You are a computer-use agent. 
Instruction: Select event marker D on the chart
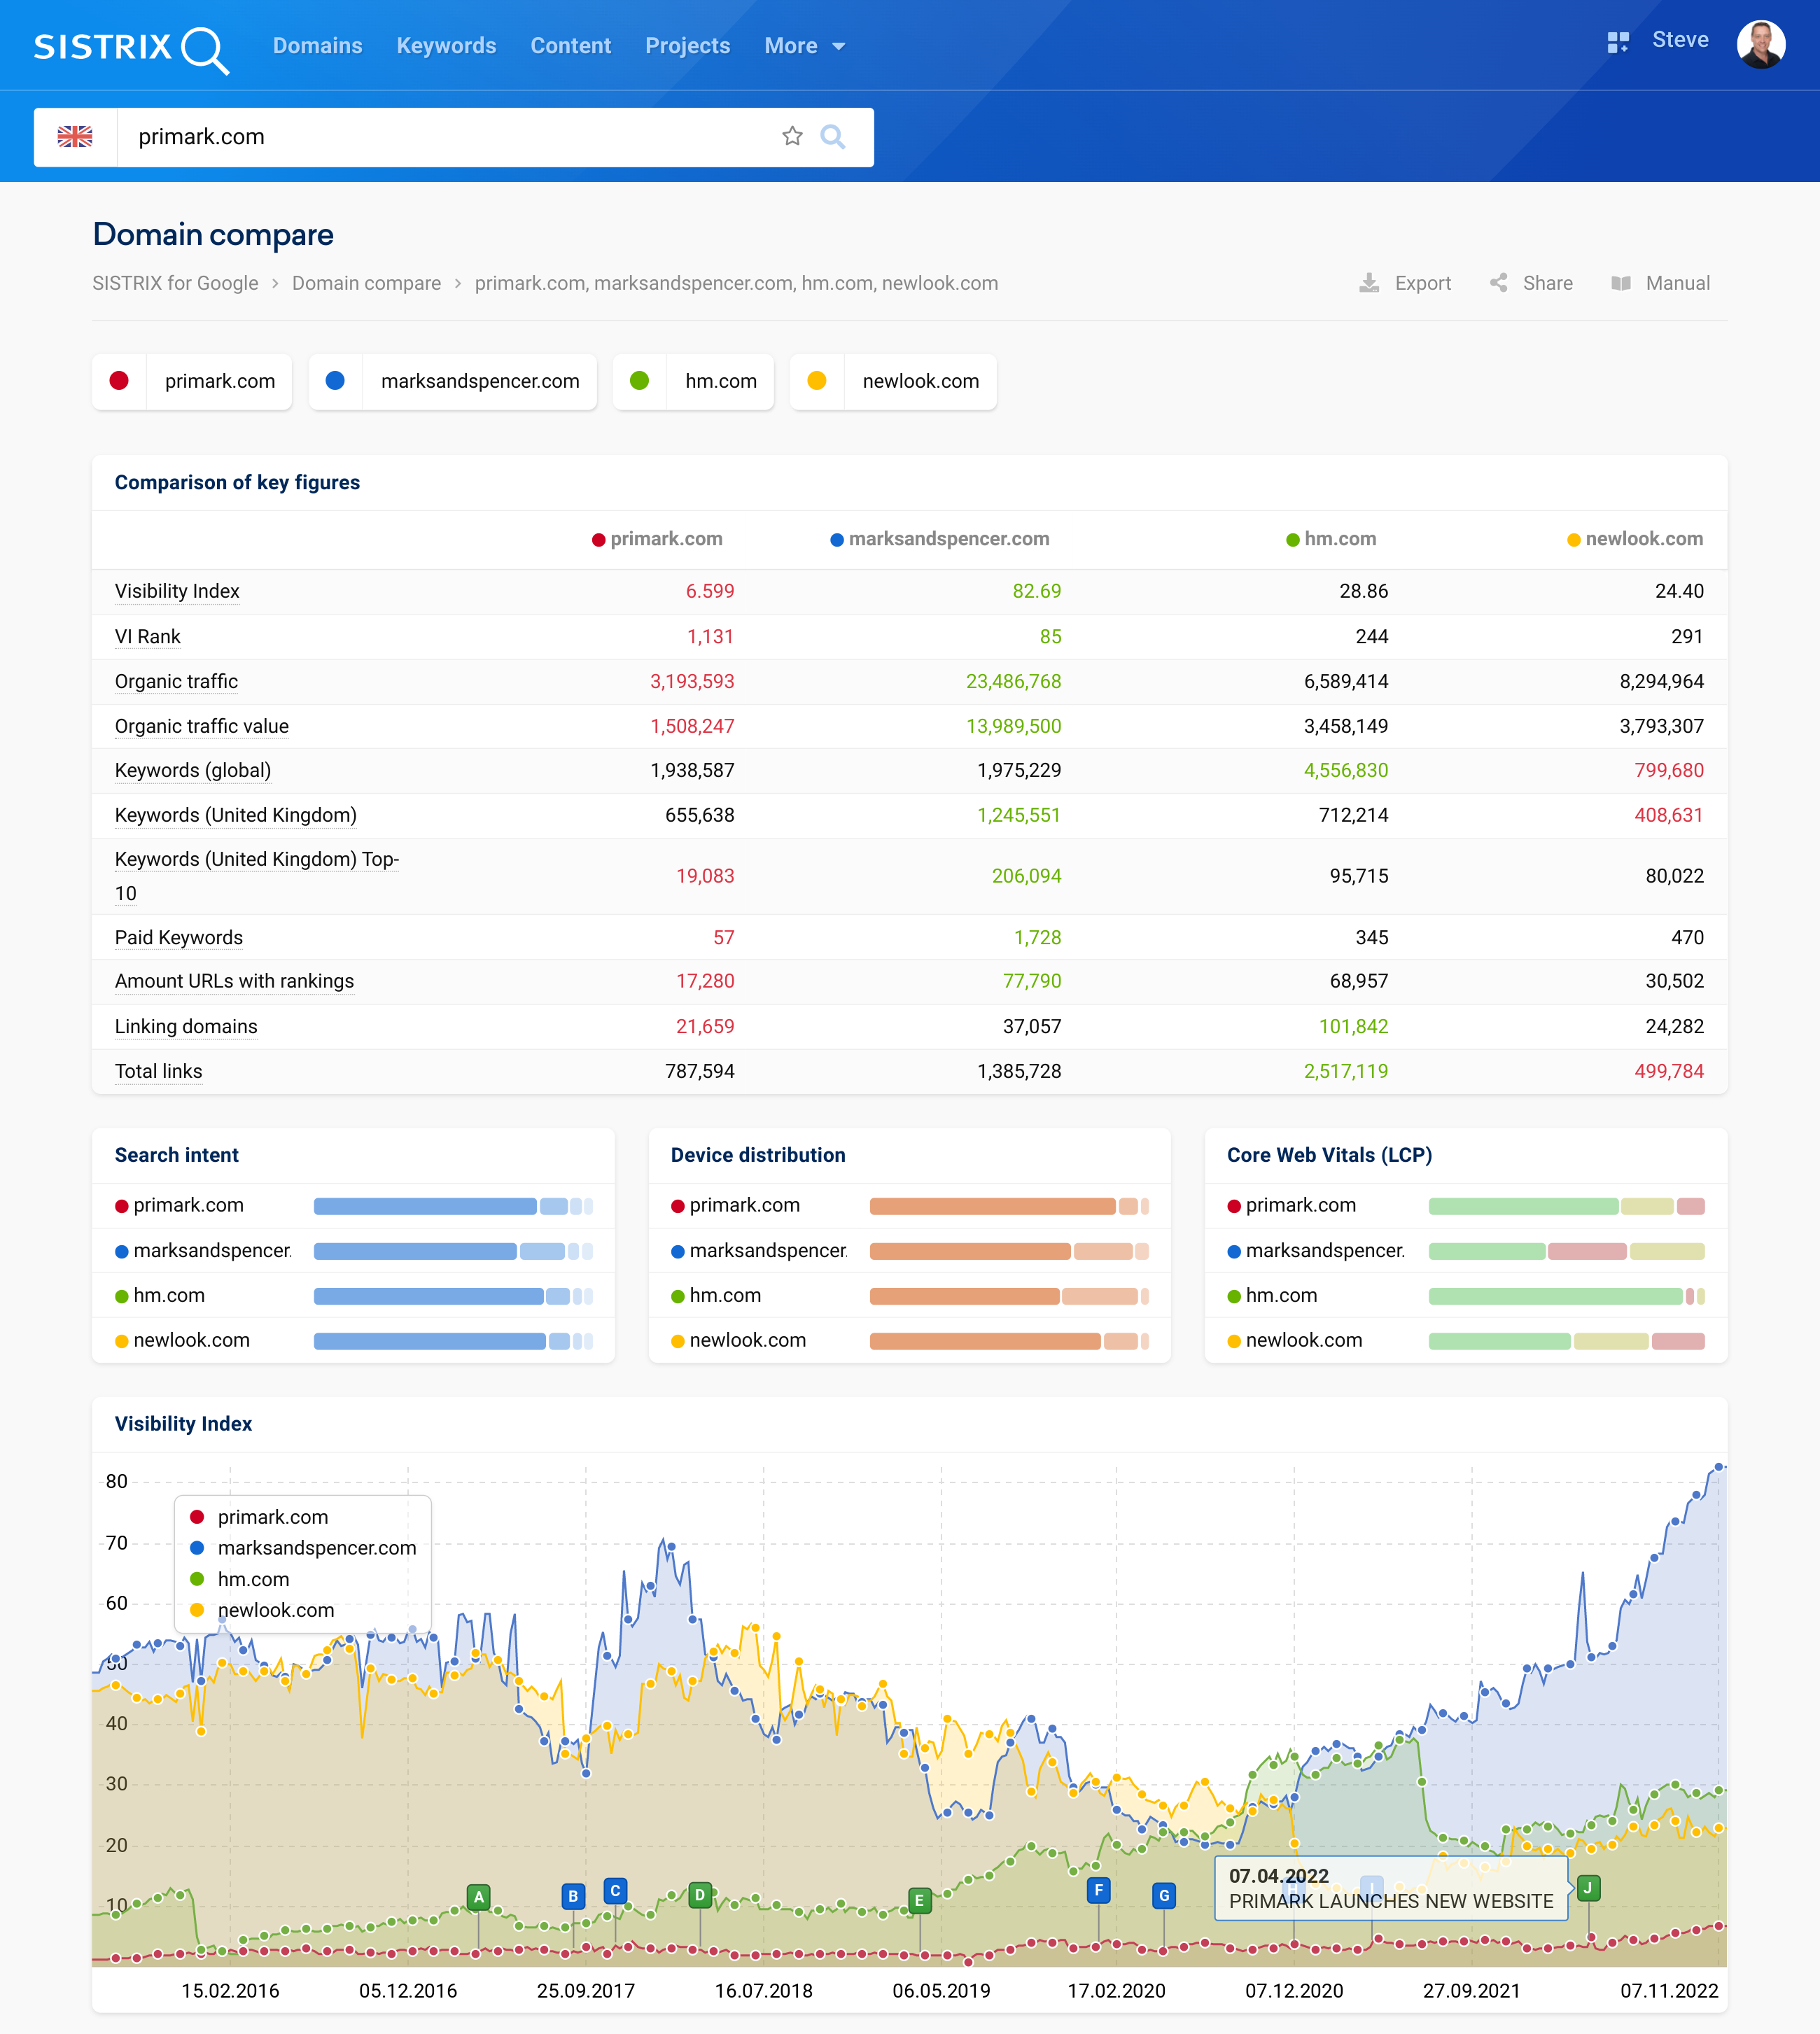700,1894
